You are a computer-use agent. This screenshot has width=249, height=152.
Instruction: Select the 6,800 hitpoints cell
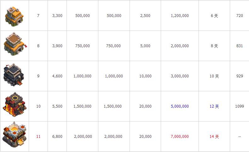tap(57, 137)
